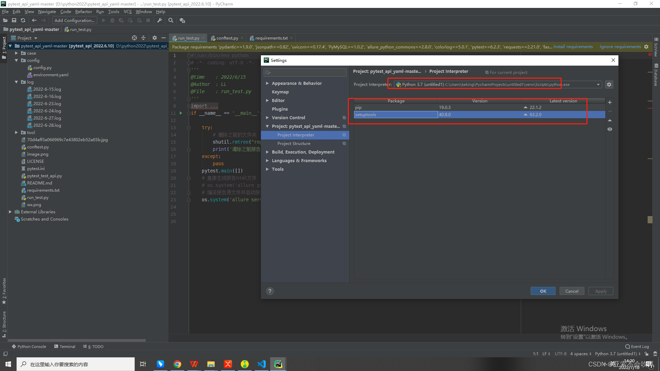660x371 pixels.
Task: Select config.py in the project tree
Action: point(42,68)
